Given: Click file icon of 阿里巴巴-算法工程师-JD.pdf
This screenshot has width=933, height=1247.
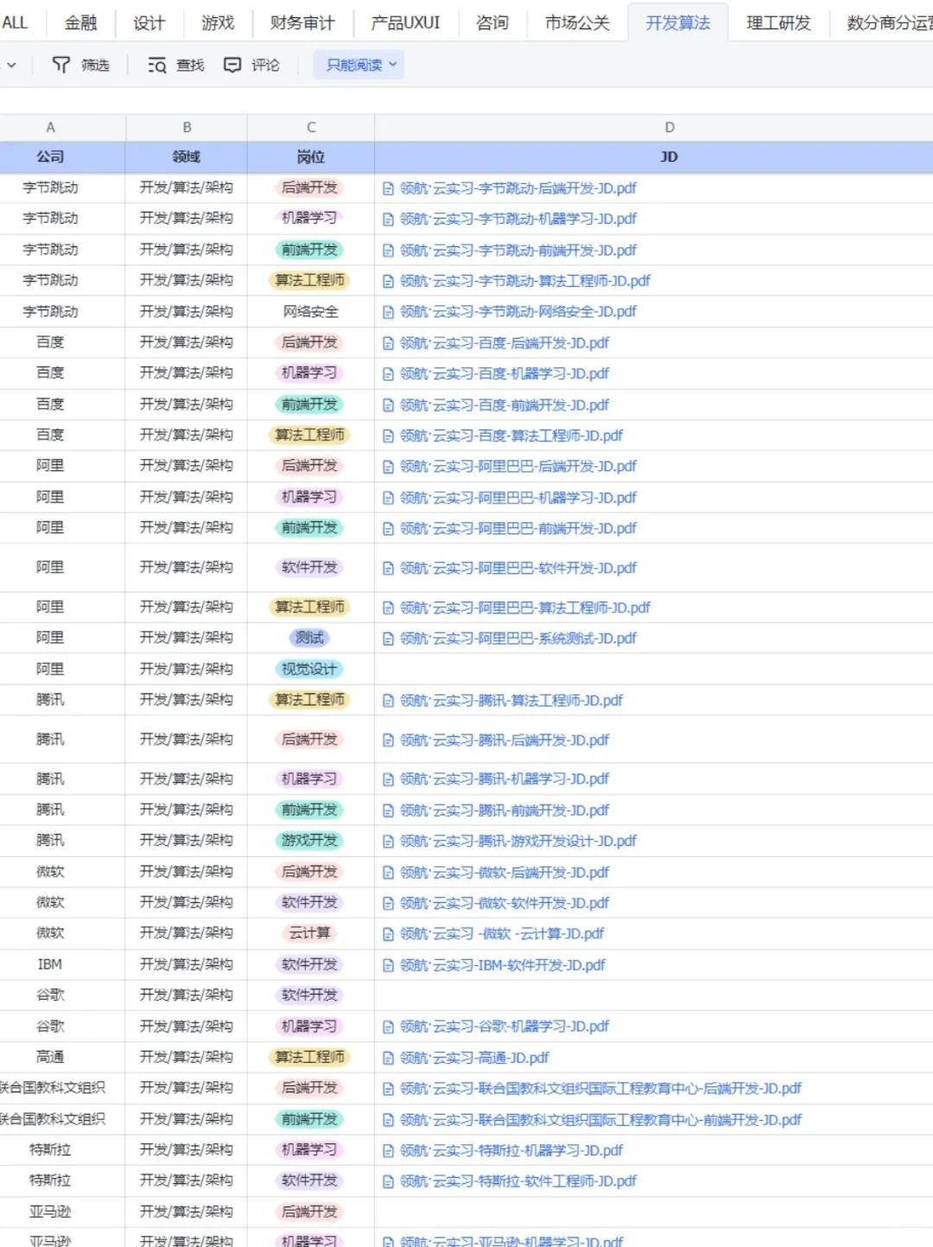Looking at the screenshot, I should pos(388,608).
